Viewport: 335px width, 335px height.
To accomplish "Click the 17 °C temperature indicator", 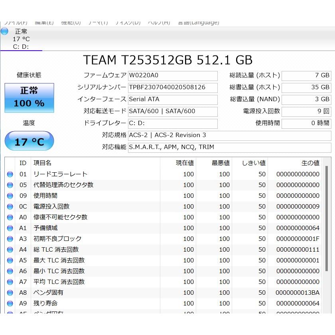I will pyautogui.click(x=29, y=141).
